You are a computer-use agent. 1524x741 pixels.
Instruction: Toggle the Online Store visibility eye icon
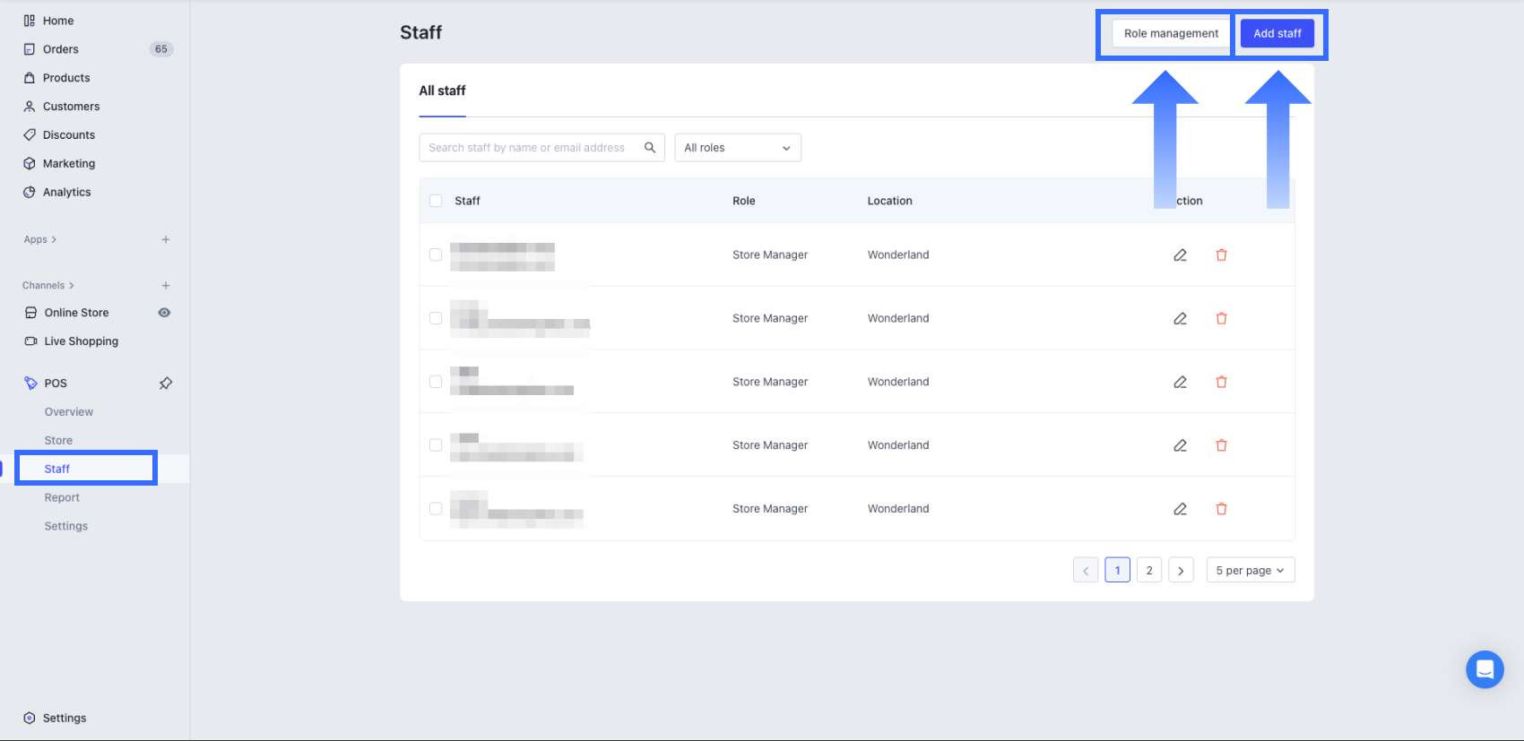(x=164, y=313)
